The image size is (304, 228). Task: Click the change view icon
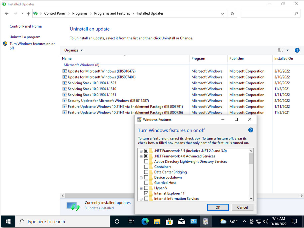281,50
